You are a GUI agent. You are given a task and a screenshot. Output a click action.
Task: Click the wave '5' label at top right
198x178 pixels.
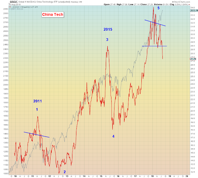[x=158, y=8]
